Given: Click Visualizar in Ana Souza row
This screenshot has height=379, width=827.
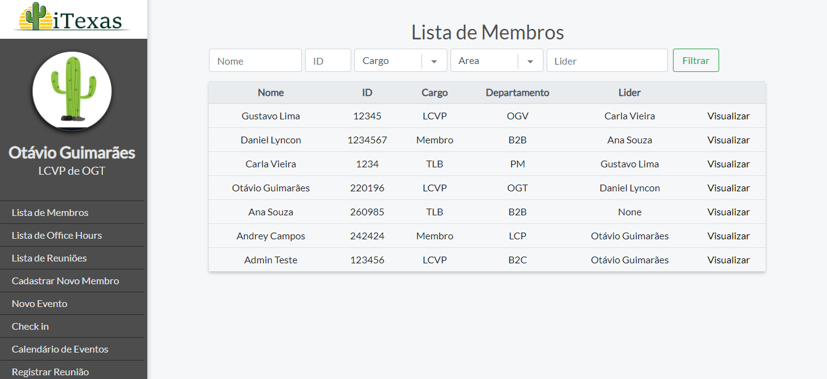Looking at the screenshot, I should click(x=728, y=212).
